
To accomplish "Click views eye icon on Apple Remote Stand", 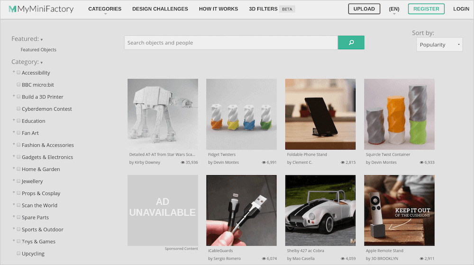I will click(x=421, y=259).
